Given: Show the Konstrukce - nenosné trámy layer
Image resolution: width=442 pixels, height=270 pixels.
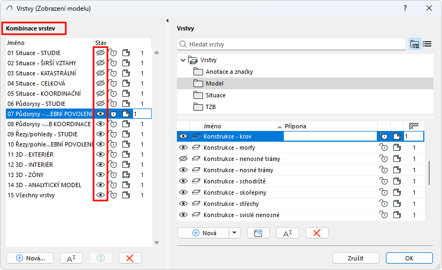Looking at the screenshot, I should [183, 159].
